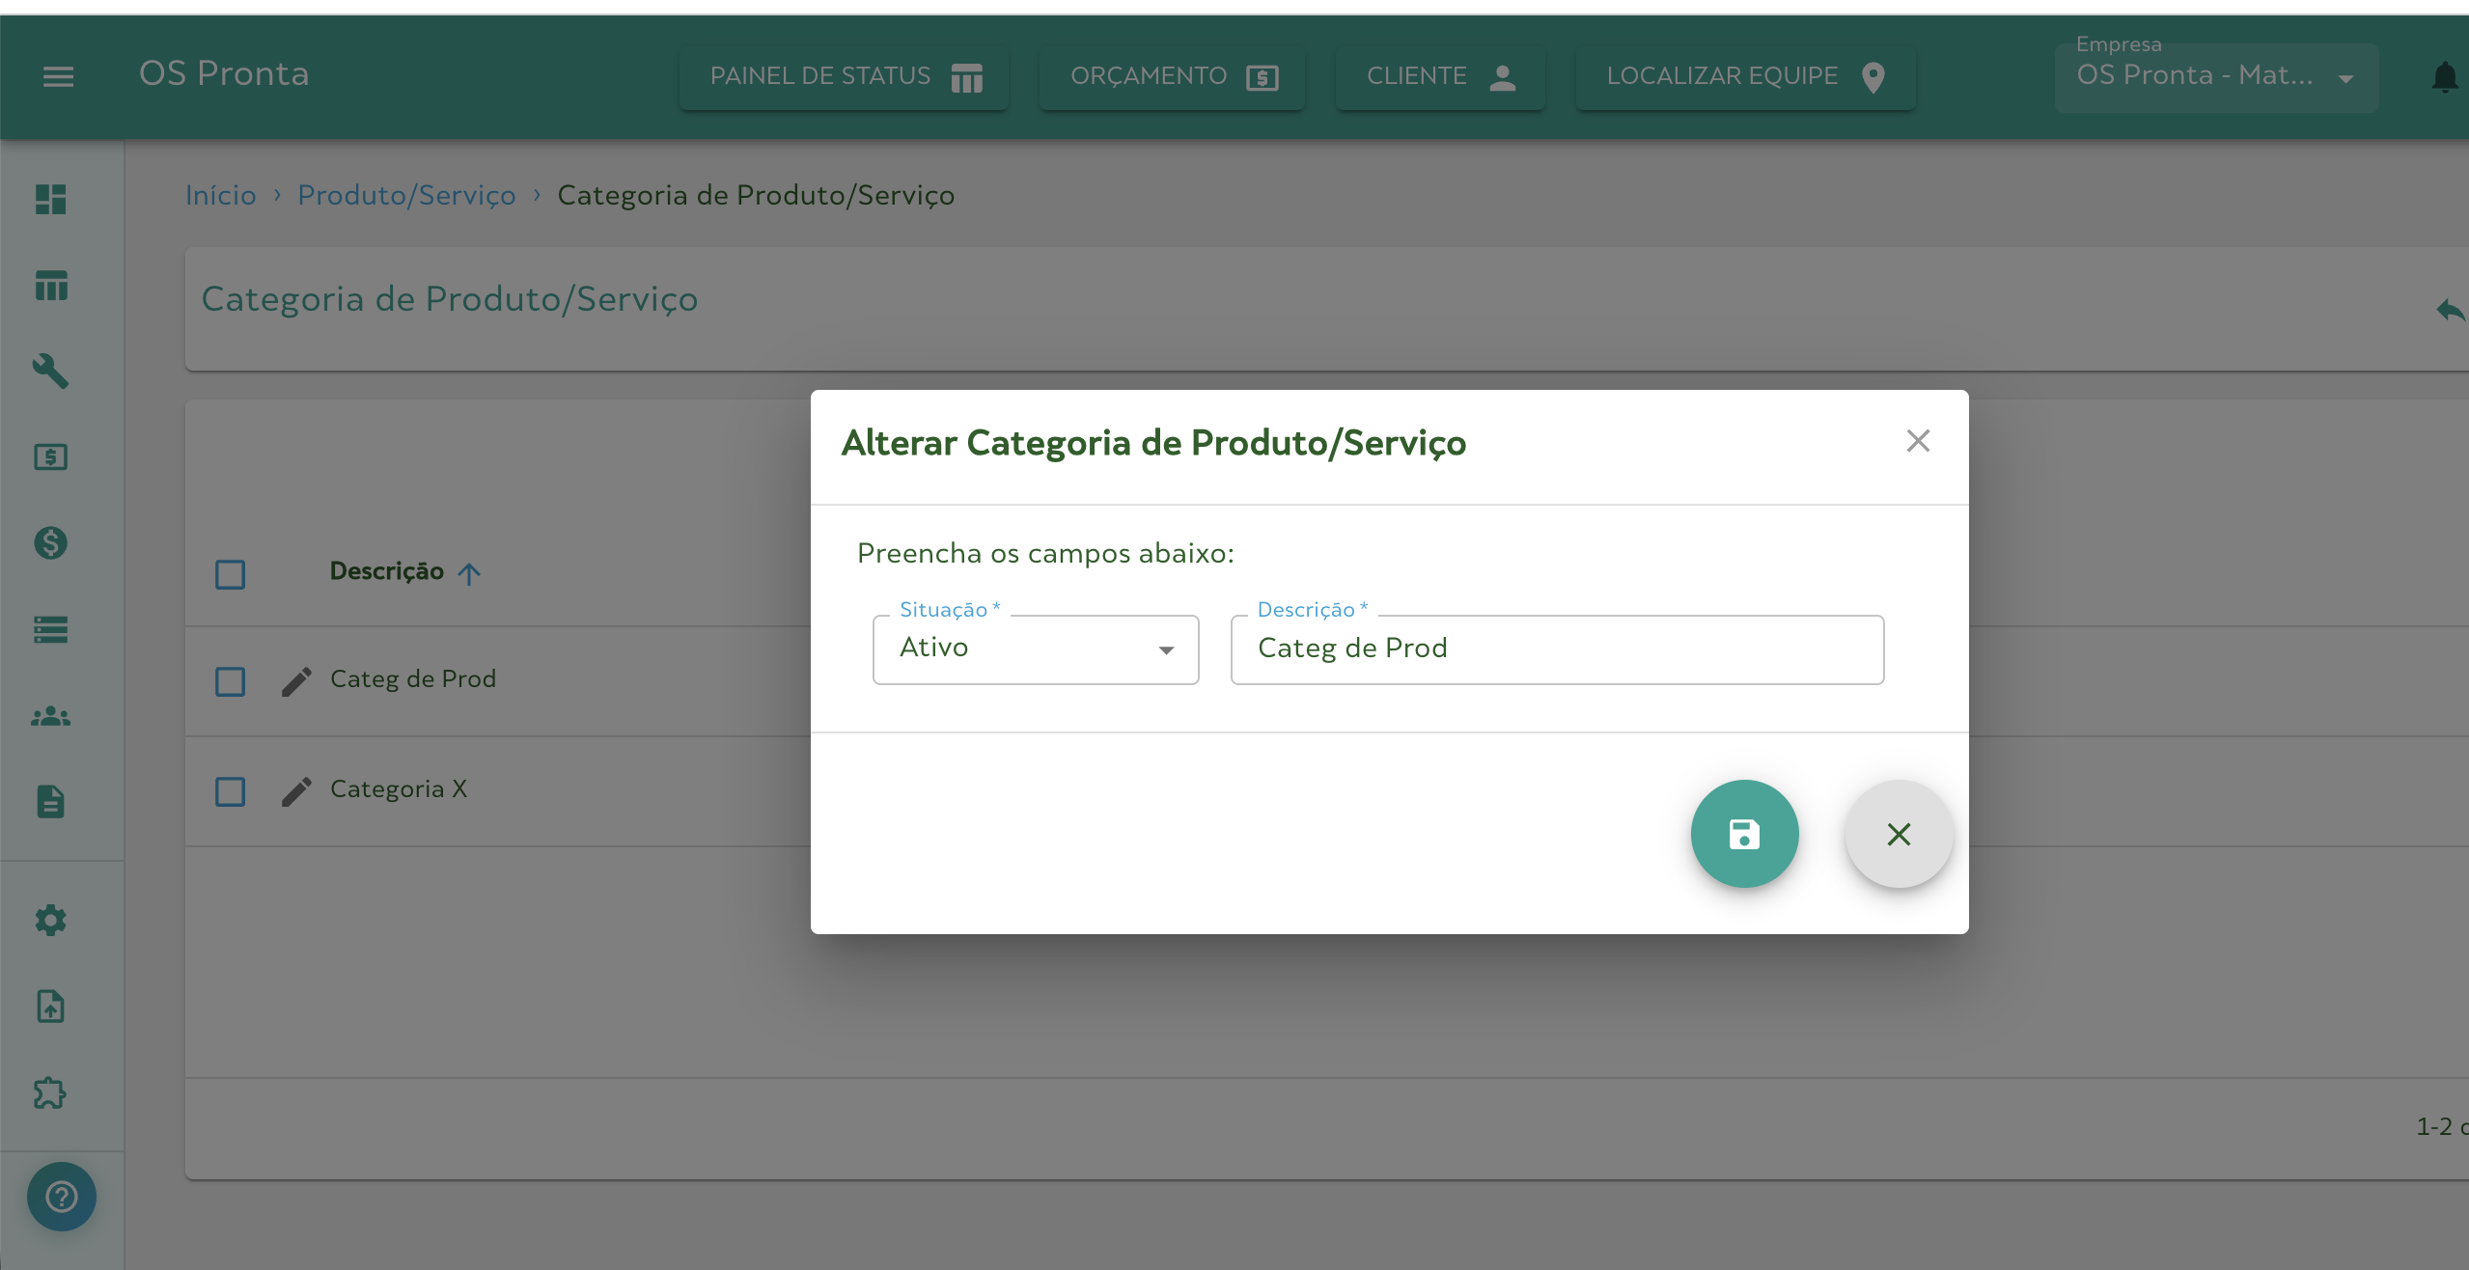Viewport: 2469px width, 1270px height.
Task: Click the people/teams icon in the sidebar
Action: (x=50, y=715)
